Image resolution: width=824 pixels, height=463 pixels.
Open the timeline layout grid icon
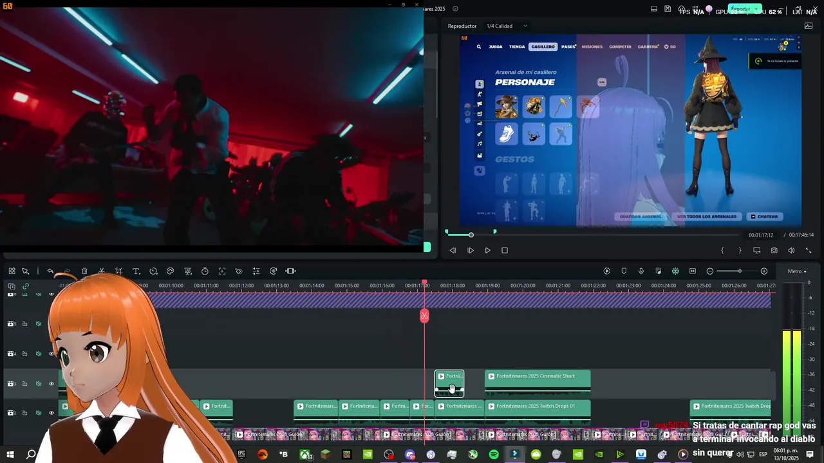point(12,271)
